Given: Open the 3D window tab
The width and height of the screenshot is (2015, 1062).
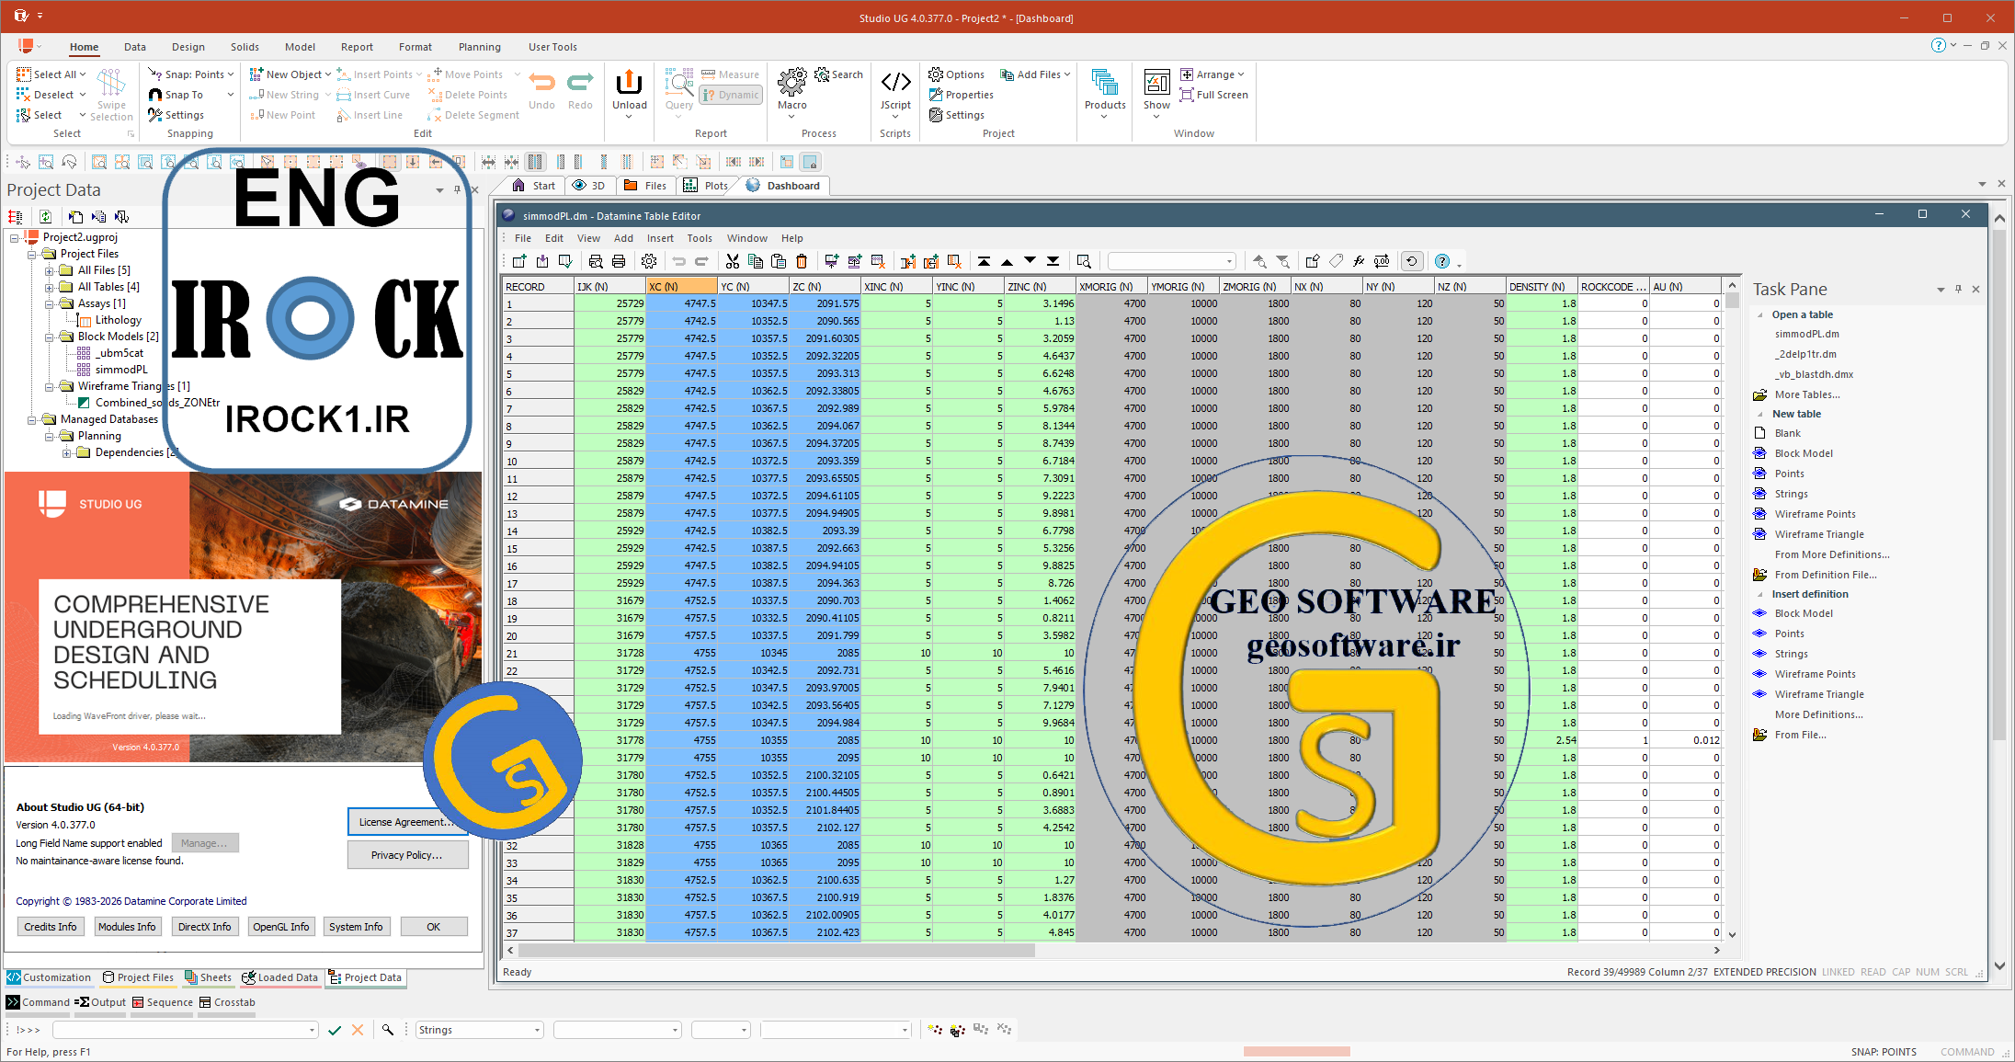Looking at the screenshot, I should (589, 186).
